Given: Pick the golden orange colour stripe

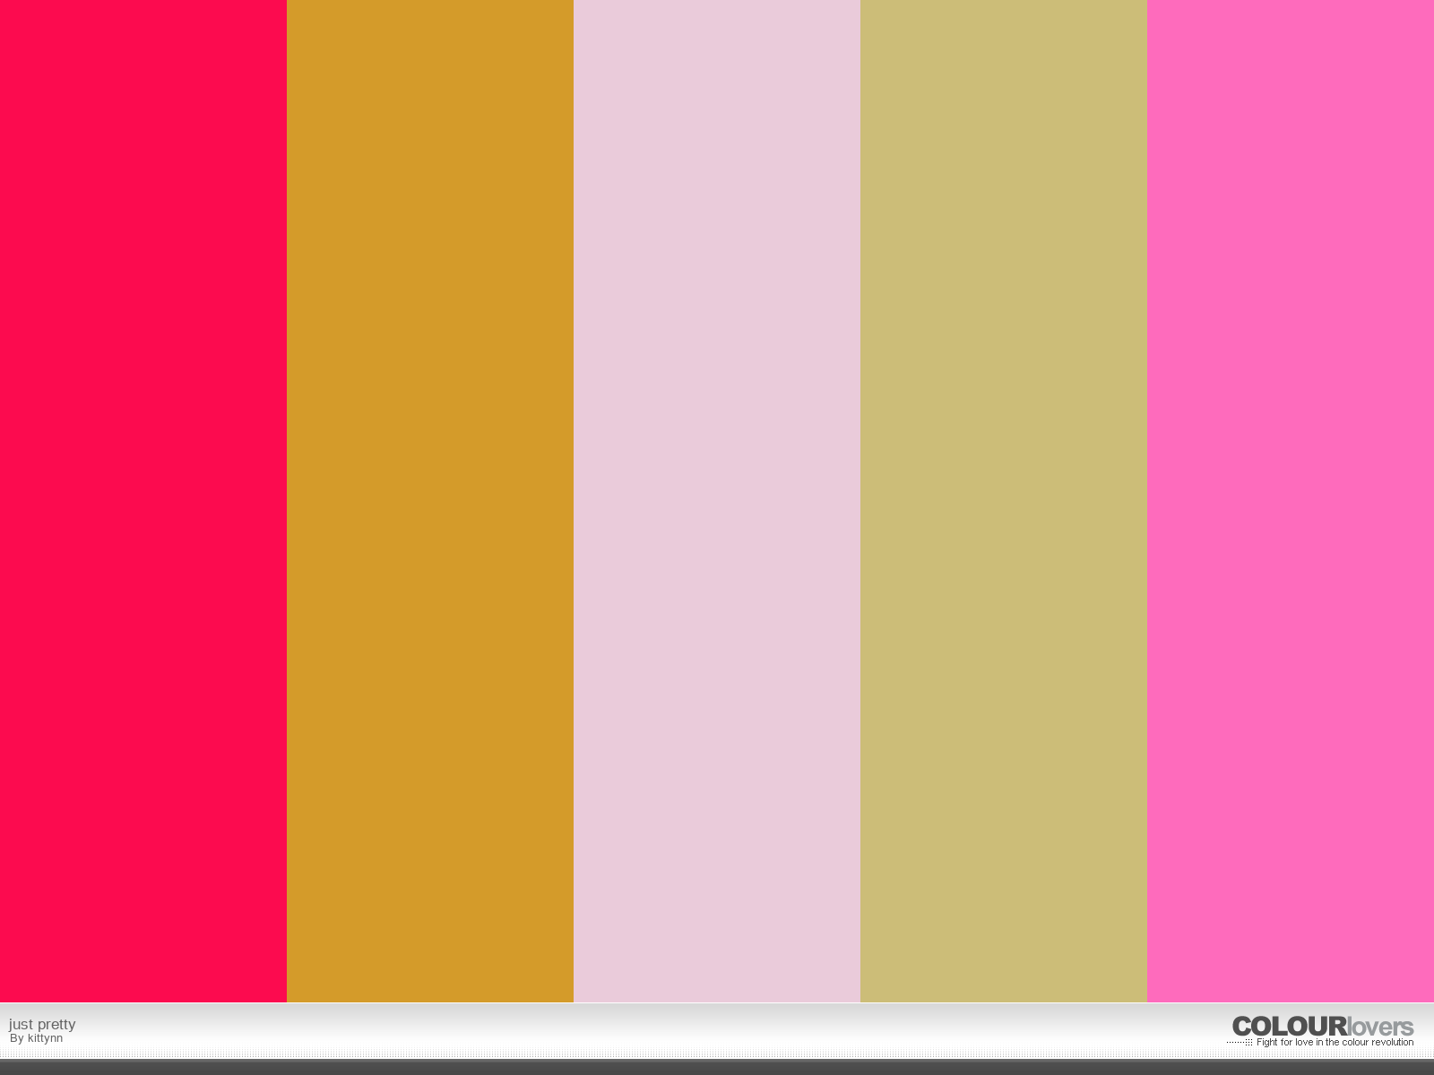Looking at the screenshot, I should point(430,502).
